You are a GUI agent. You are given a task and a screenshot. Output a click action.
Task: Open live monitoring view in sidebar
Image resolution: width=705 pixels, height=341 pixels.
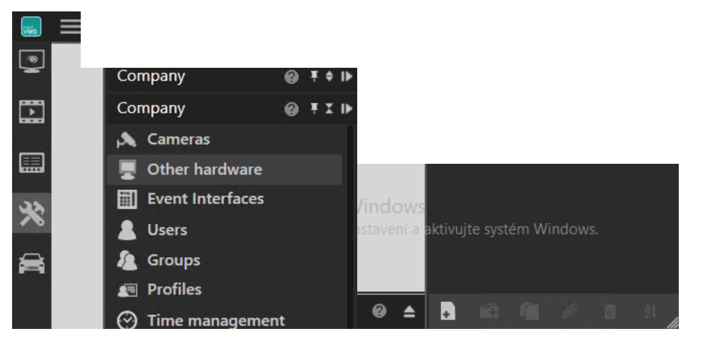32,61
